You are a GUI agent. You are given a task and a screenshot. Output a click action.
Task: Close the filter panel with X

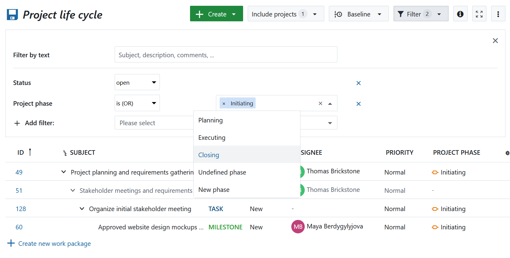(x=495, y=41)
